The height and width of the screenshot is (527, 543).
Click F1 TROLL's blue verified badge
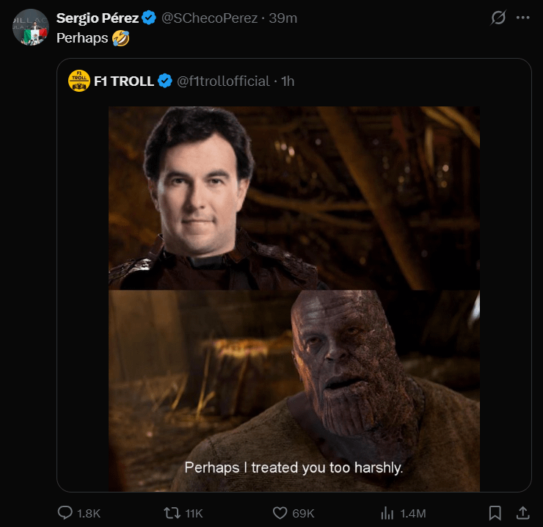[165, 81]
